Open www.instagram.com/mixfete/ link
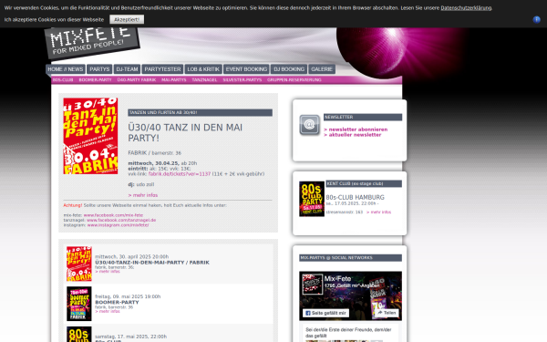Screen dimensions: 547x342 coord(118,225)
